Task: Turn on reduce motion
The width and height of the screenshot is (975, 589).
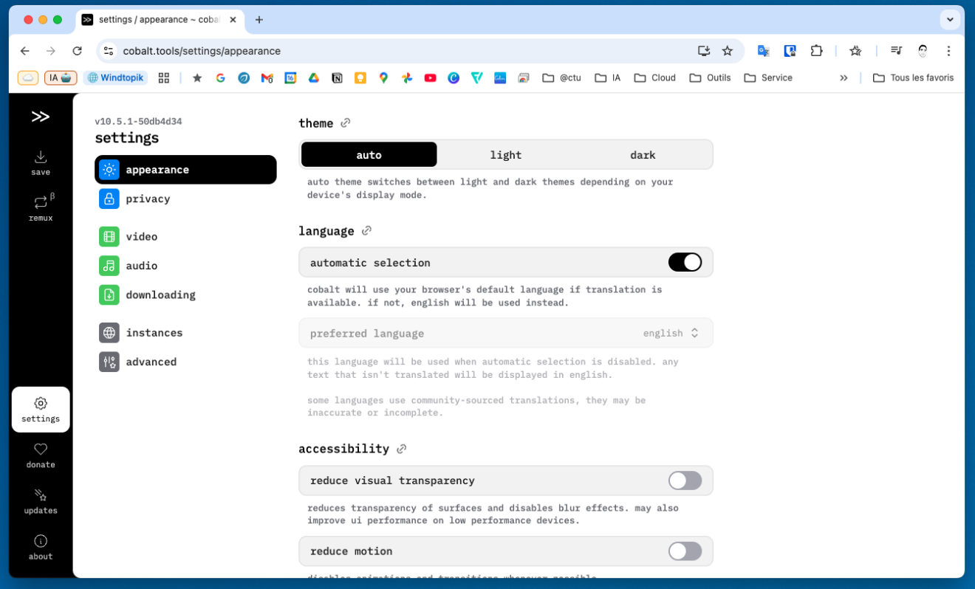Action: (x=685, y=551)
